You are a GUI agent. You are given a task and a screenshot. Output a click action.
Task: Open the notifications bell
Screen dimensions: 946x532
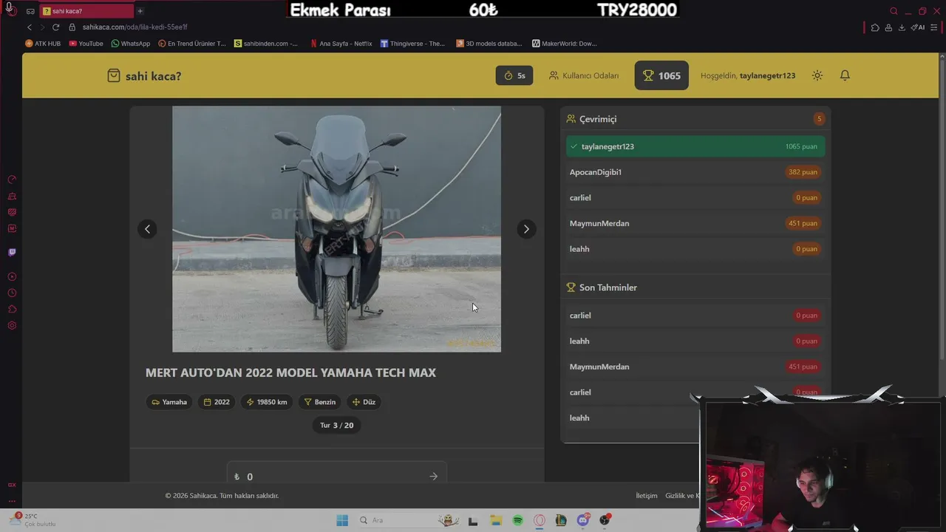[x=845, y=75]
